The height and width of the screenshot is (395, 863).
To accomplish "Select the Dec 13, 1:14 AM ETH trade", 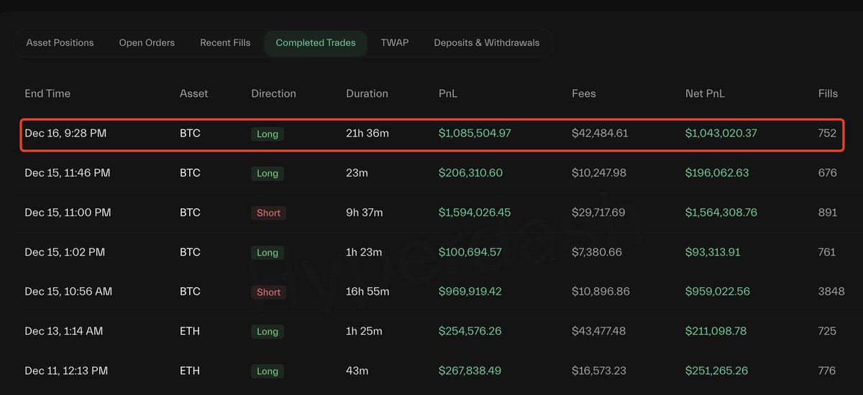I will (x=63, y=331).
